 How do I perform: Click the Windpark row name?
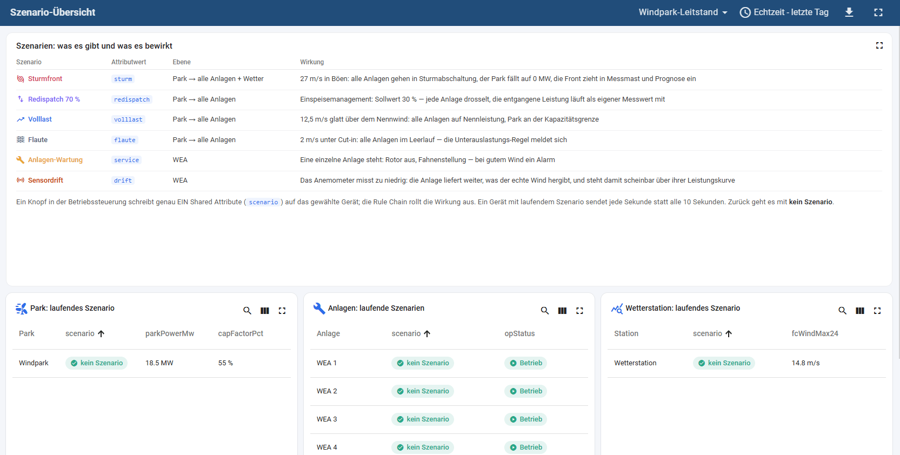(34, 363)
